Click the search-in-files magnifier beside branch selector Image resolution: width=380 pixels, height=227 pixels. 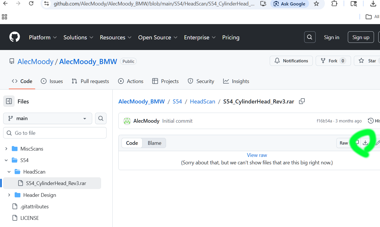(x=101, y=118)
